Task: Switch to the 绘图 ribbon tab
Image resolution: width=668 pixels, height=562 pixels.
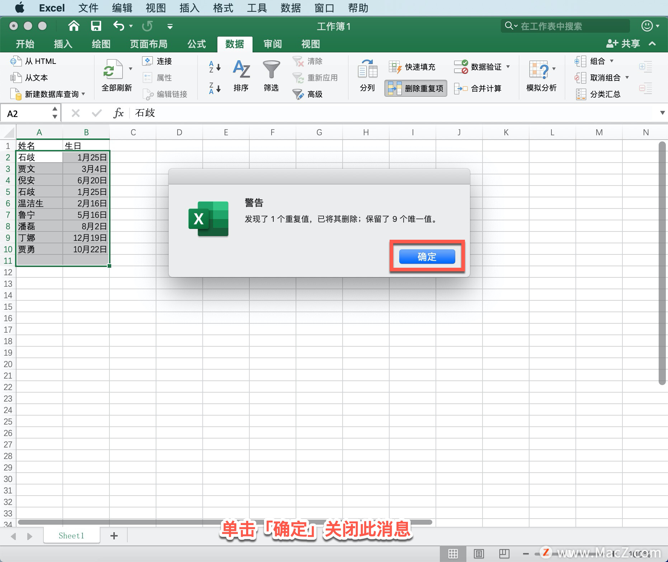Action: pyautogui.click(x=101, y=44)
